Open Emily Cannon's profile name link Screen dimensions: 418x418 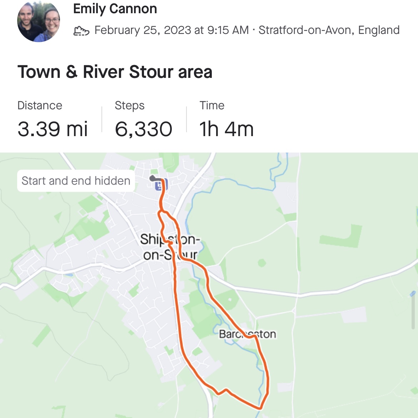coord(115,9)
